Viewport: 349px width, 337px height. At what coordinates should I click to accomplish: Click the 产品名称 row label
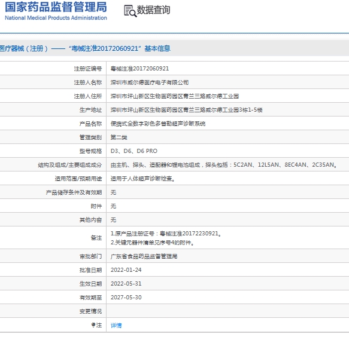[90, 124]
